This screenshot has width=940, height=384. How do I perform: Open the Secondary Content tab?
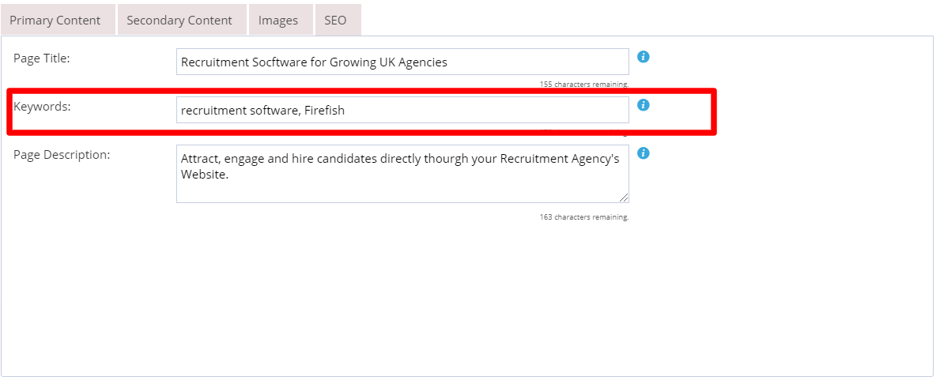pos(179,20)
